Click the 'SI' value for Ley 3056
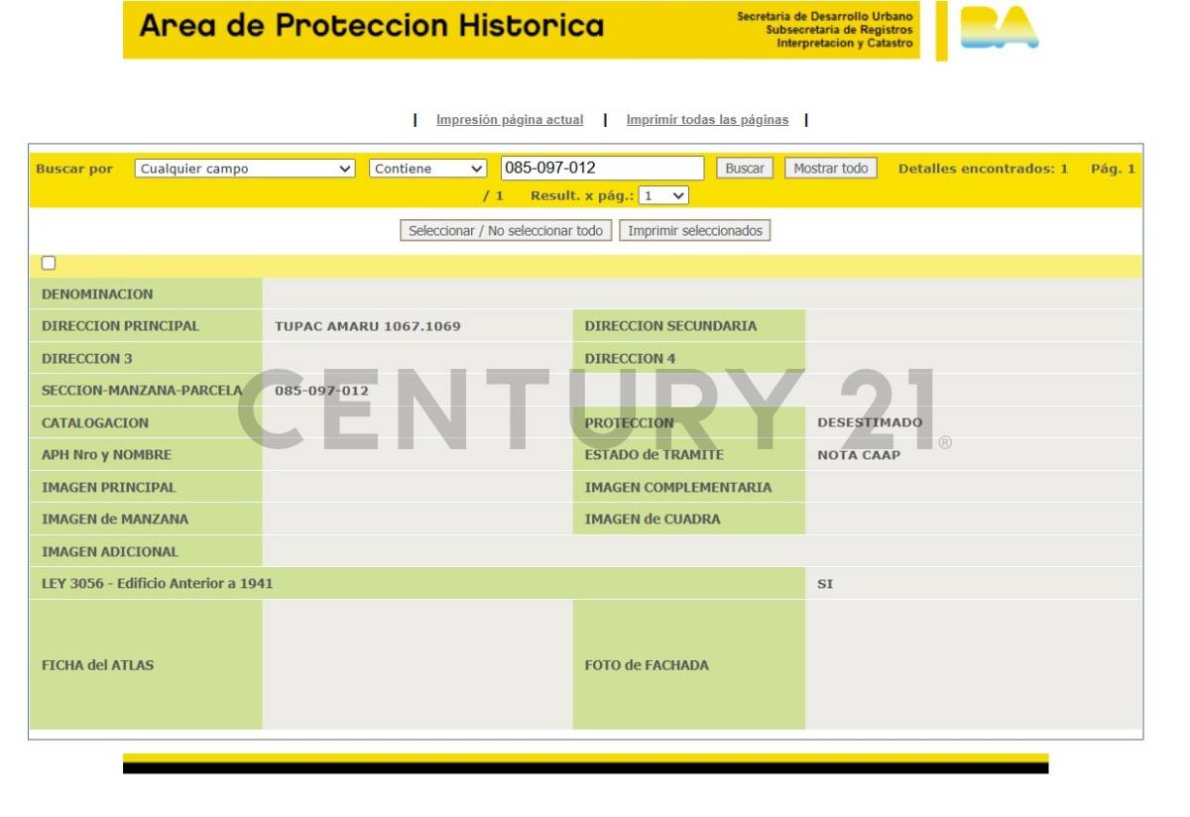Screen dimensions: 1190x817 [x=825, y=584]
